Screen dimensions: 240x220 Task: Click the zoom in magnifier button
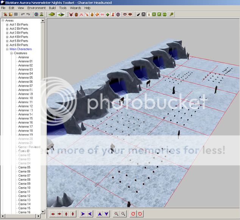coord(116,214)
